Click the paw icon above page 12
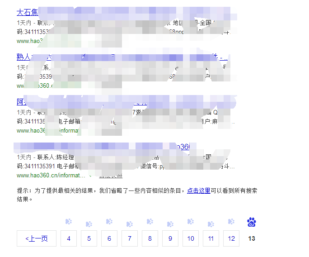Image resolution: width=309 pixels, height=257 pixels. 231,222
